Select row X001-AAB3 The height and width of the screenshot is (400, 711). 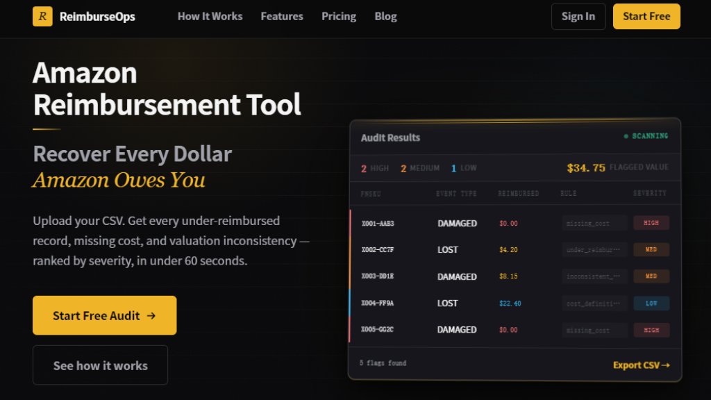click(x=515, y=223)
